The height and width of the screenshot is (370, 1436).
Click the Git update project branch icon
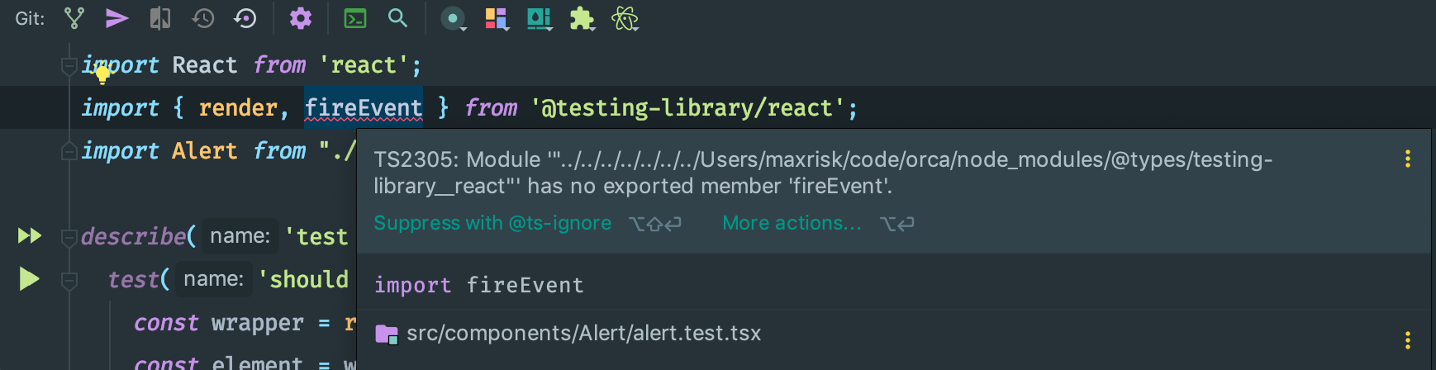point(74,18)
